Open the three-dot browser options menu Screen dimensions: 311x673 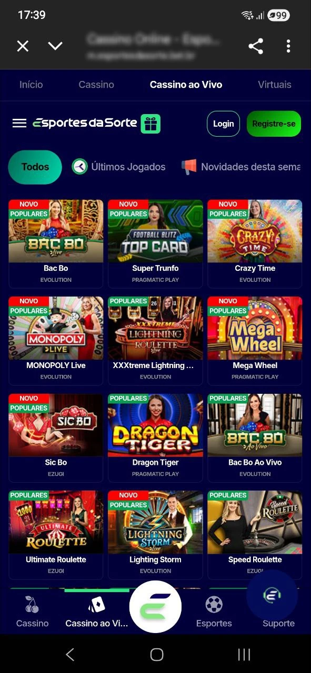288,46
